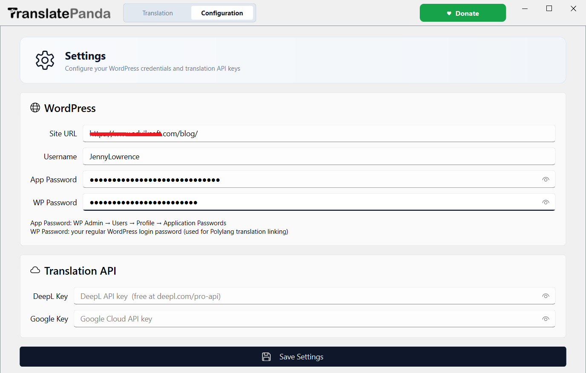586x373 pixels.
Task: Click the Translation API heading
Action: pyautogui.click(x=80, y=271)
